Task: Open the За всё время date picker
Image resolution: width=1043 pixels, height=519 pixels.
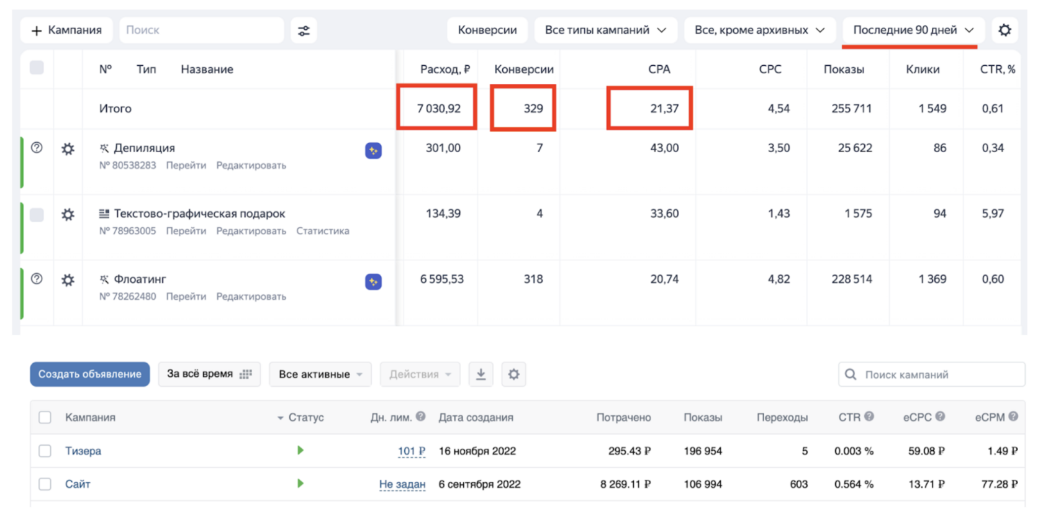Action: (x=209, y=374)
